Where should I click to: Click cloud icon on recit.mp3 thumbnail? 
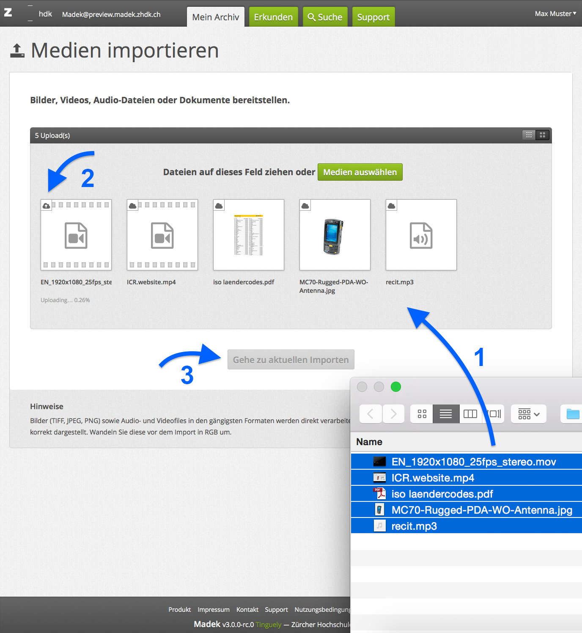pyautogui.click(x=392, y=206)
